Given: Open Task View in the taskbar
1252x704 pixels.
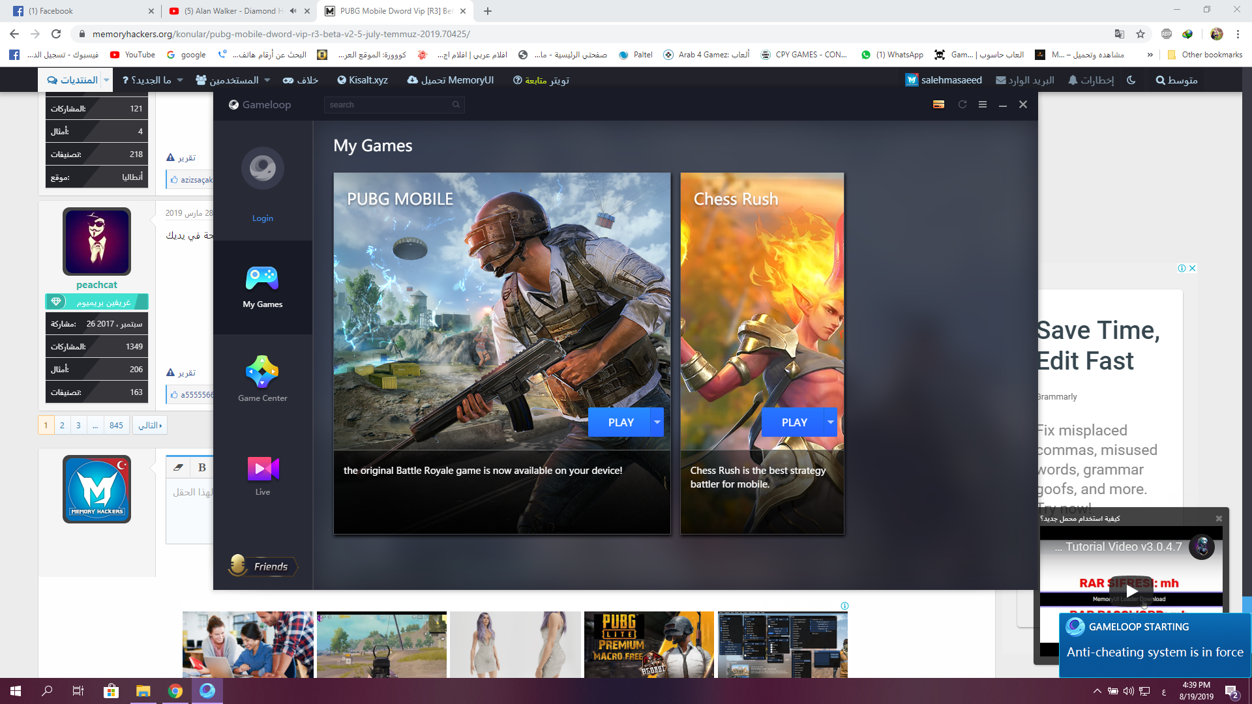Looking at the screenshot, I should (78, 691).
